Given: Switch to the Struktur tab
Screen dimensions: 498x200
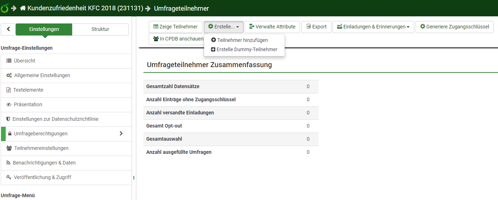Looking at the screenshot, I should [x=100, y=29].
